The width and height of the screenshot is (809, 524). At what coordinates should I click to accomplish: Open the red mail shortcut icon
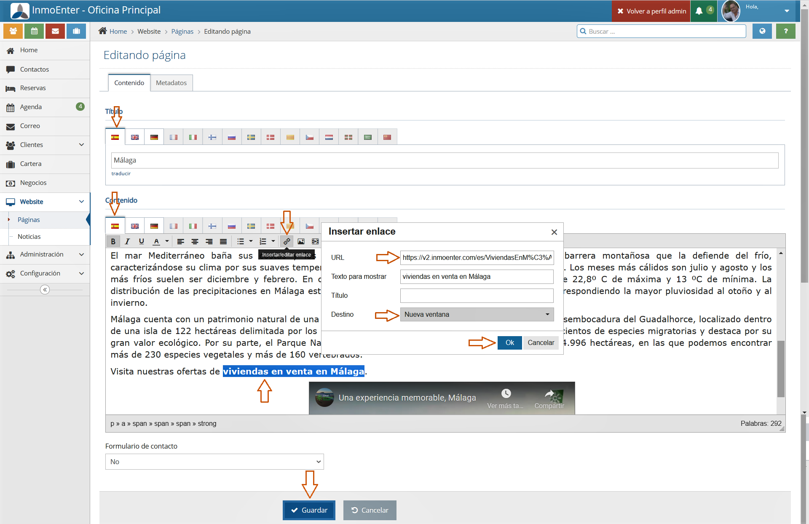[x=55, y=31]
